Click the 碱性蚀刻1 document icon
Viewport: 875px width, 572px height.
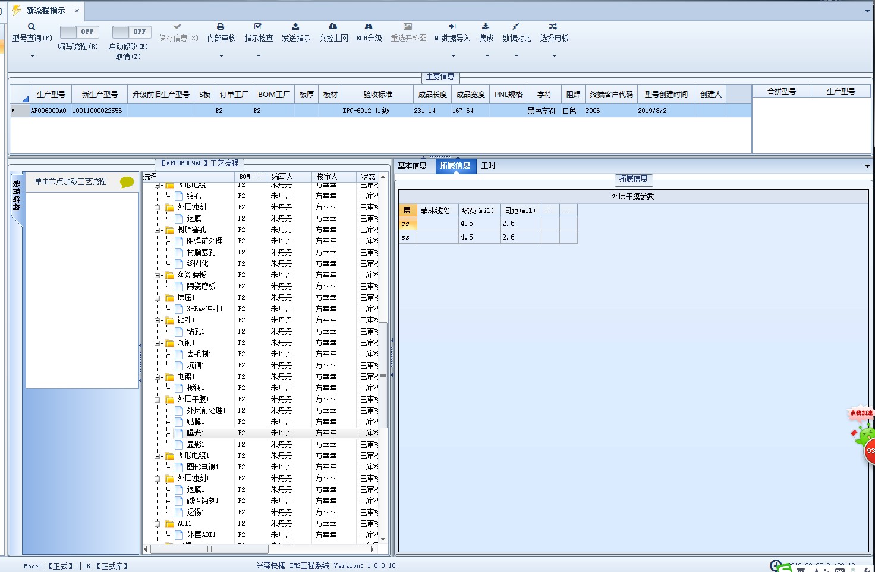[179, 501]
